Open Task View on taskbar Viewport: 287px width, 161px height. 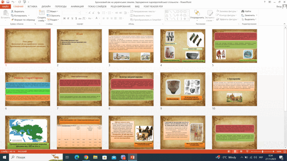point(67,157)
